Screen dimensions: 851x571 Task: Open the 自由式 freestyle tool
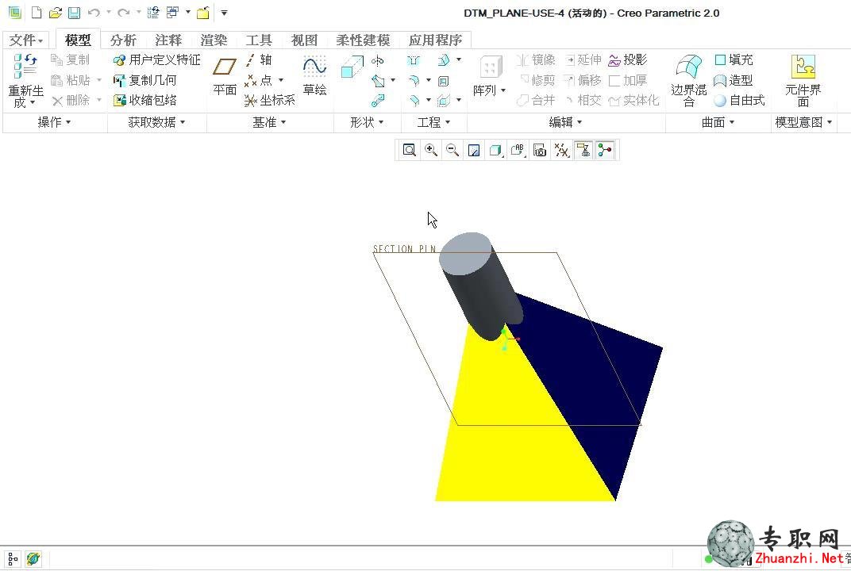[739, 100]
